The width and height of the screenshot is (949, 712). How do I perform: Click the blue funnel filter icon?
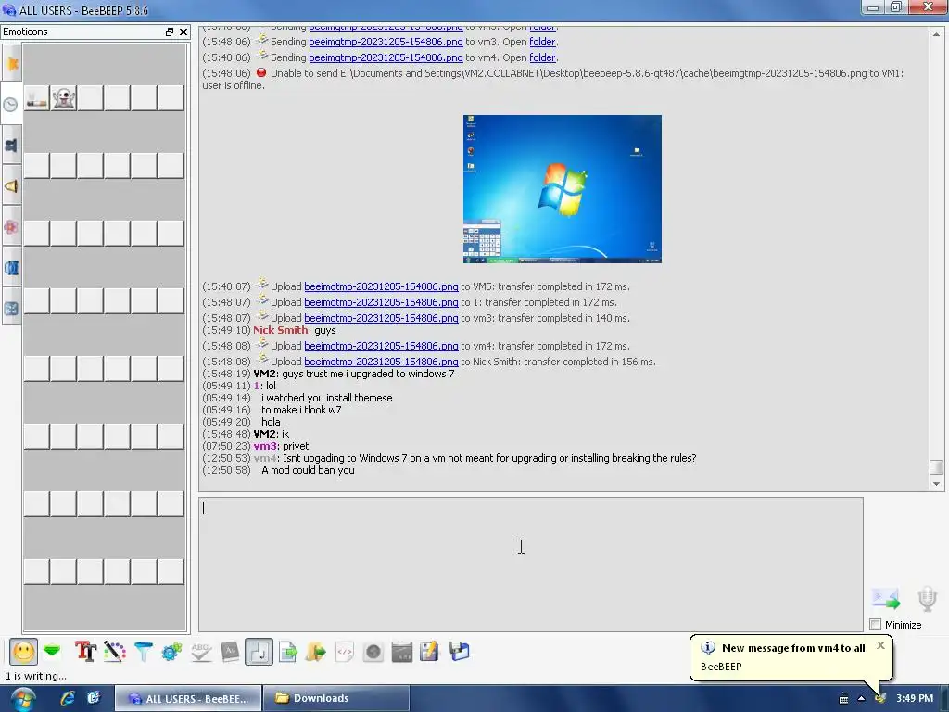click(x=144, y=652)
